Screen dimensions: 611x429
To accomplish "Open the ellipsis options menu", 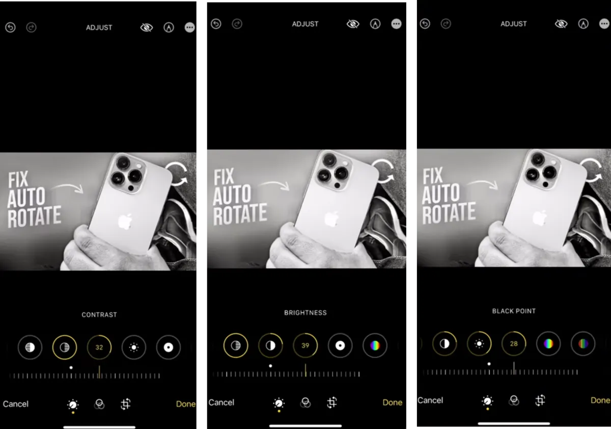I will [x=189, y=27].
